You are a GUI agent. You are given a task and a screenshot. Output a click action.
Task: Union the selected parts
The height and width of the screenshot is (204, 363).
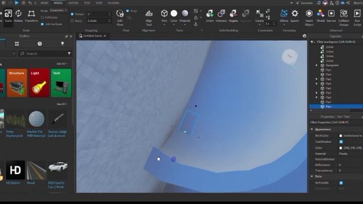point(210,15)
